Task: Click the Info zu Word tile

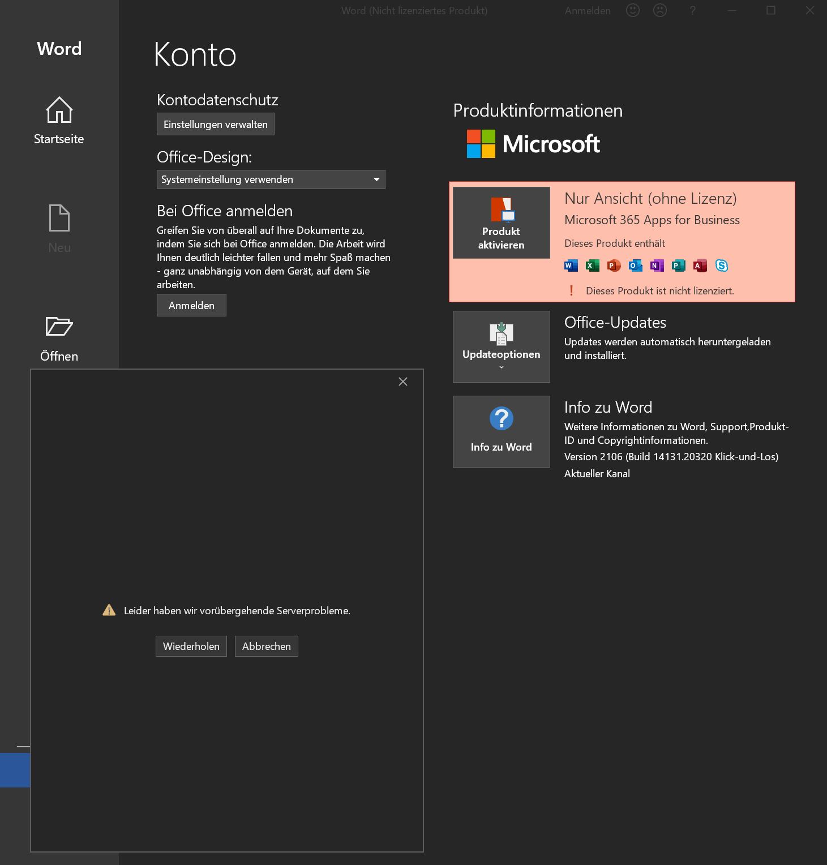Action: 502,431
